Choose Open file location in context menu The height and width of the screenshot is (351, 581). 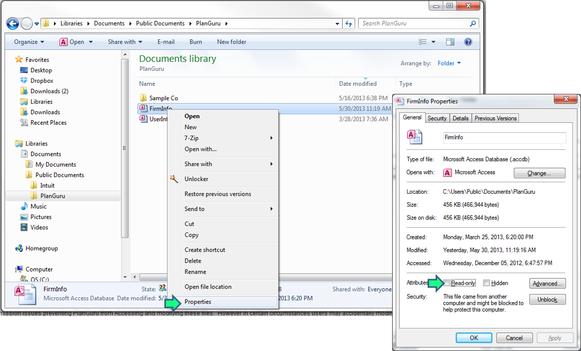point(223,287)
